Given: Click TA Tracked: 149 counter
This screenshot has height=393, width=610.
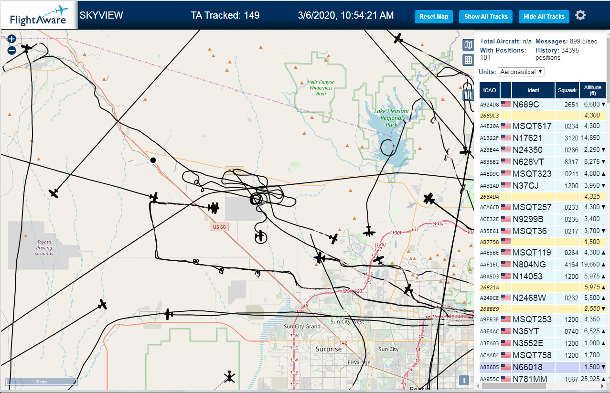Looking at the screenshot, I should pyautogui.click(x=225, y=15).
